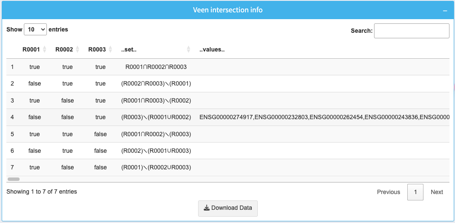Select the (R0002∩R0003)⧵(R0001) set cell

click(x=156, y=83)
